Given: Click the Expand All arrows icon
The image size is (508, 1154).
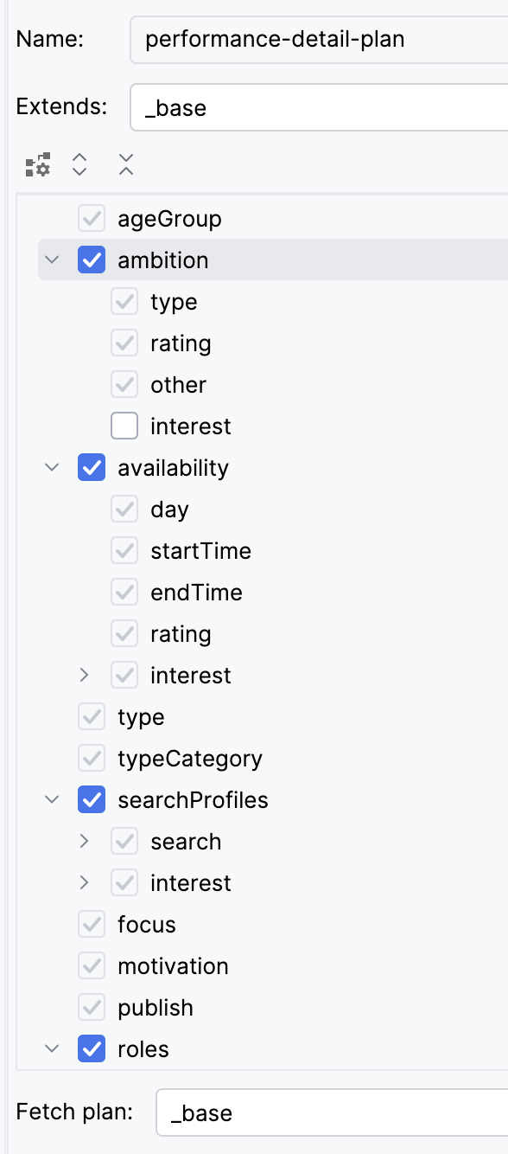Looking at the screenshot, I should tap(79, 164).
